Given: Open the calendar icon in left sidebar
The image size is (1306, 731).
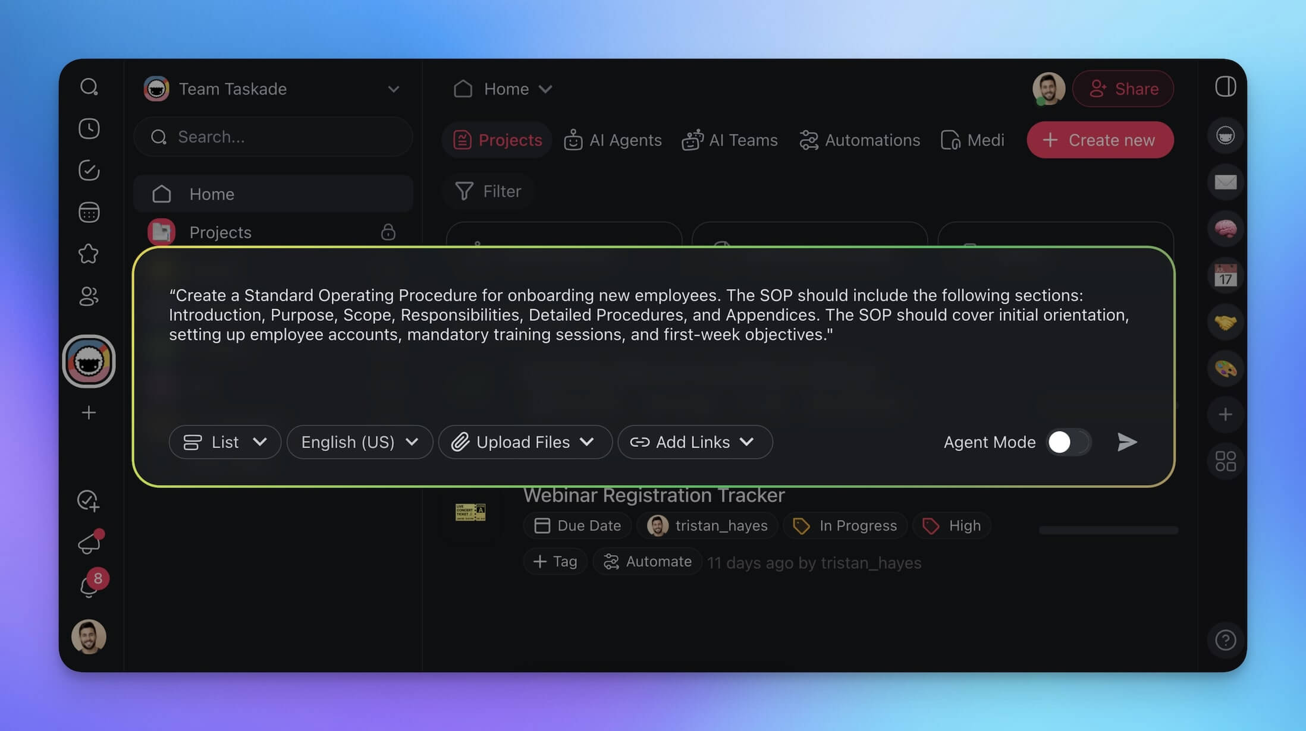Looking at the screenshot, I should pos(89,212).
